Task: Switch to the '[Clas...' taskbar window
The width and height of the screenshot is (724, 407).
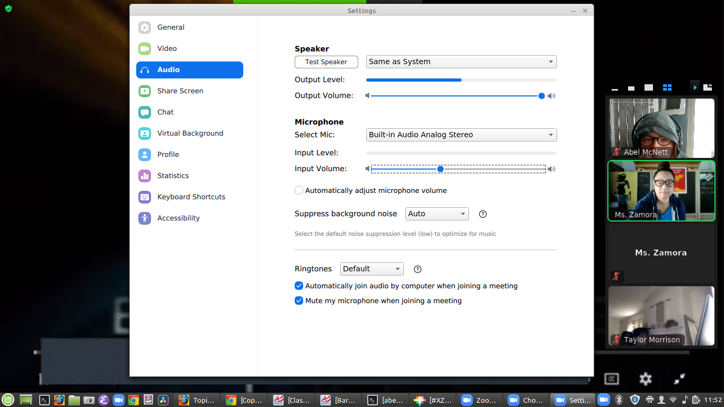Action: tap(292, 400)
